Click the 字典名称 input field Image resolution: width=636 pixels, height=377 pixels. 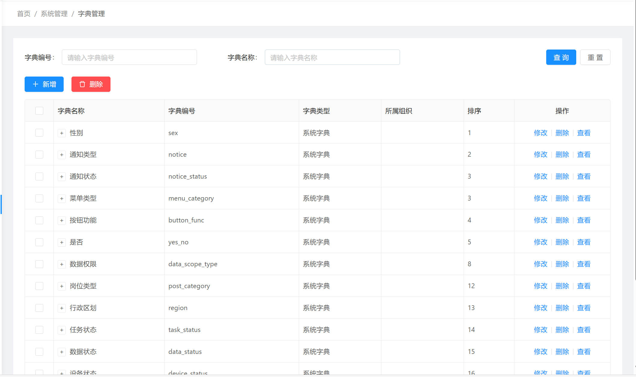[332, 57]
